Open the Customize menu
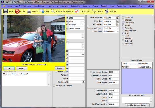 click(x=121, y=6)
